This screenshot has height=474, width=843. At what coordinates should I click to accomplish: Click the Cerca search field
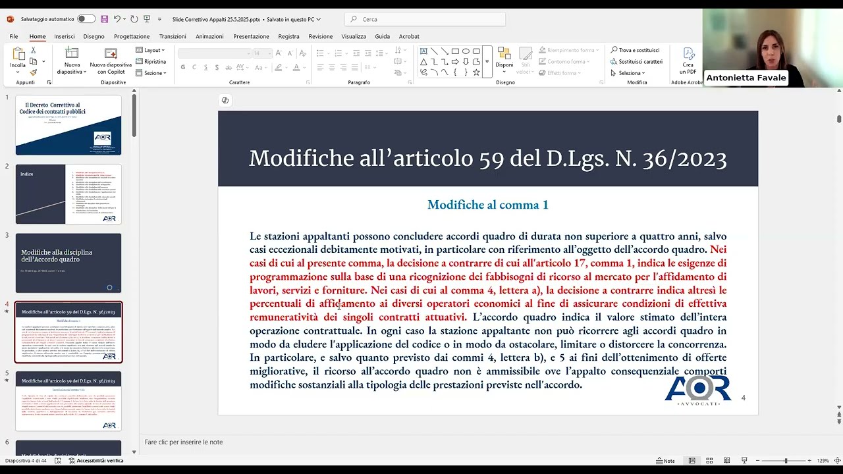point(425,19)
